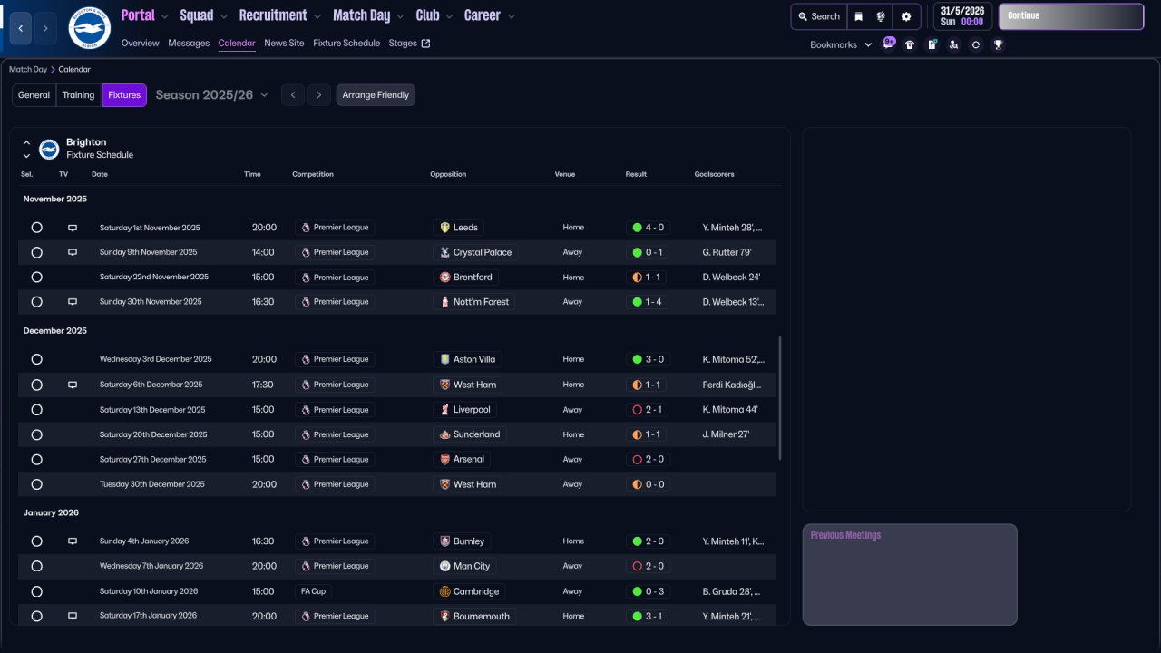Select the Brentford fixture radio button
1161x653 pixels.
tap(36, 278)
